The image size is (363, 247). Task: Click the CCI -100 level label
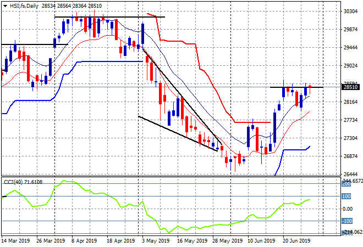tap(347, 221)
